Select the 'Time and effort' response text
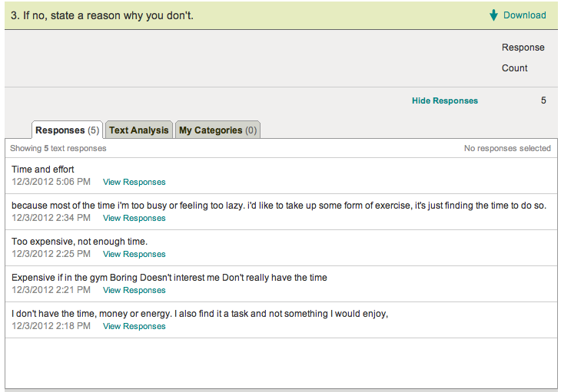Screen dimensions: 561x392 pos(42,170)
